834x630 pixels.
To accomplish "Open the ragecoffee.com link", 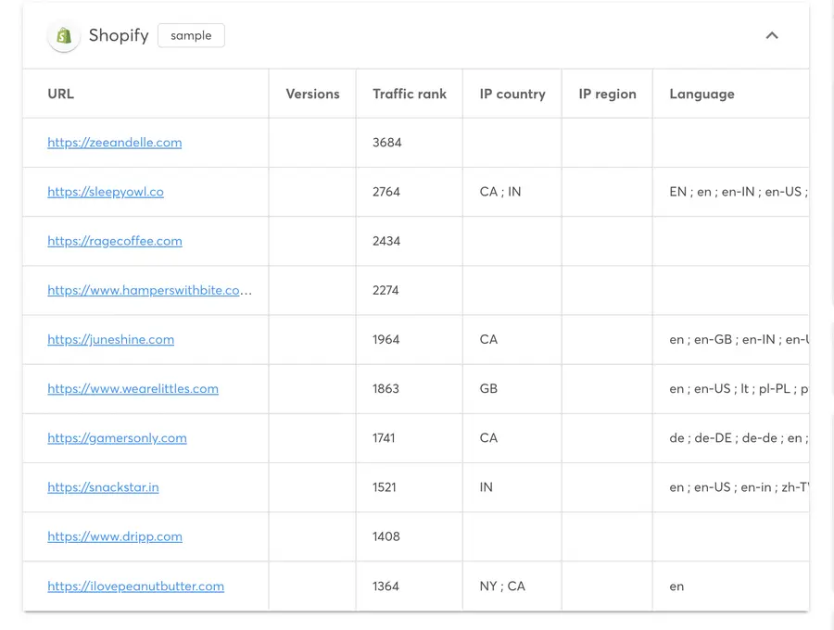I will (115, 241).
